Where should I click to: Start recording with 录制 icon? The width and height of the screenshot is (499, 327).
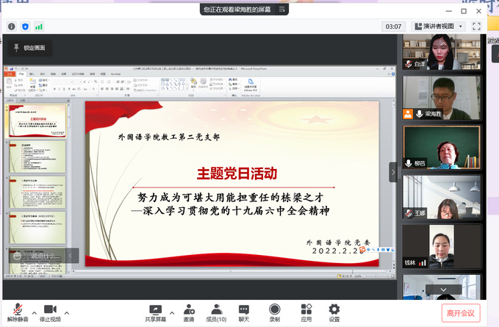[274, 312]
